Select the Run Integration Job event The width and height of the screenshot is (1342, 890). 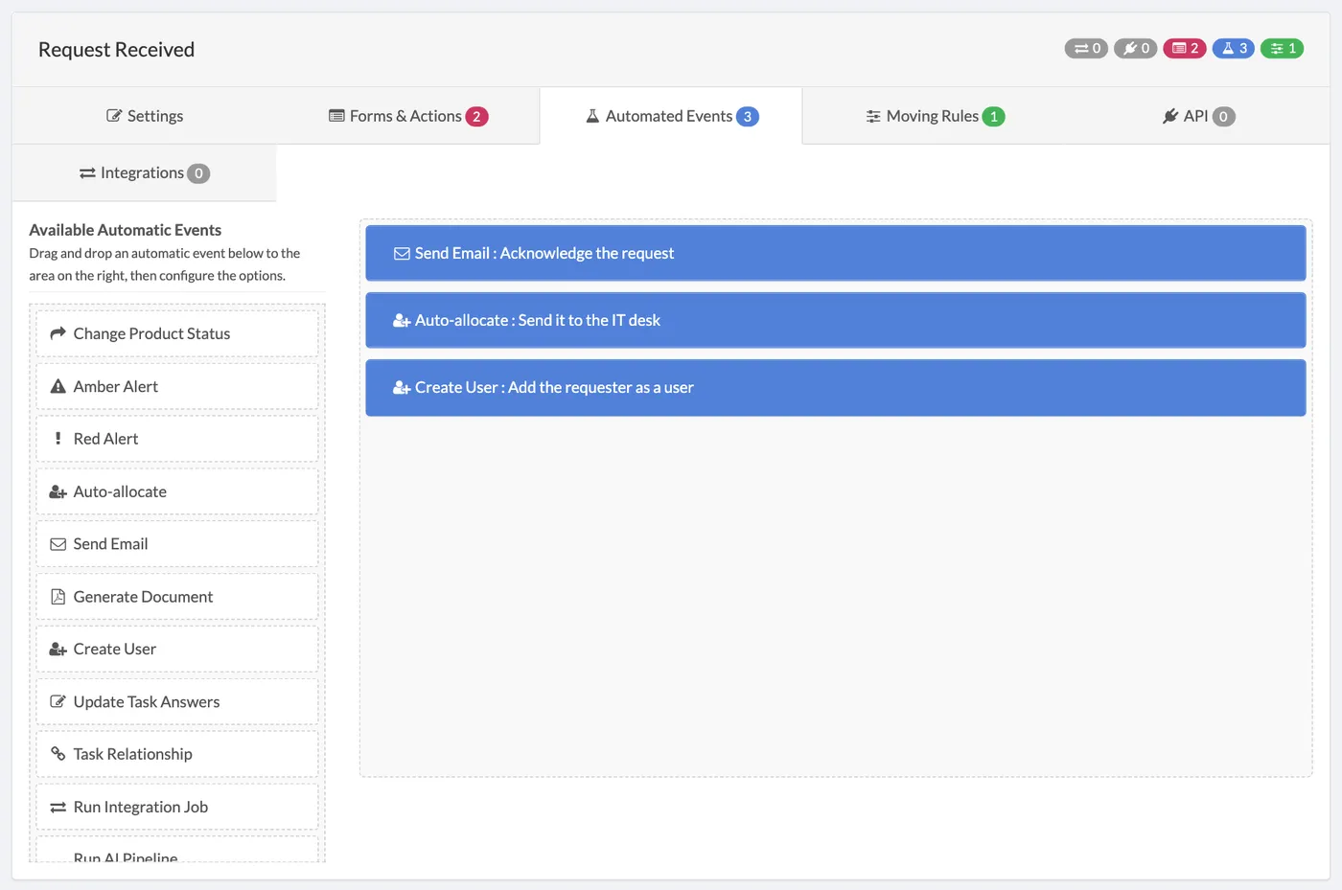coord(177,807)
